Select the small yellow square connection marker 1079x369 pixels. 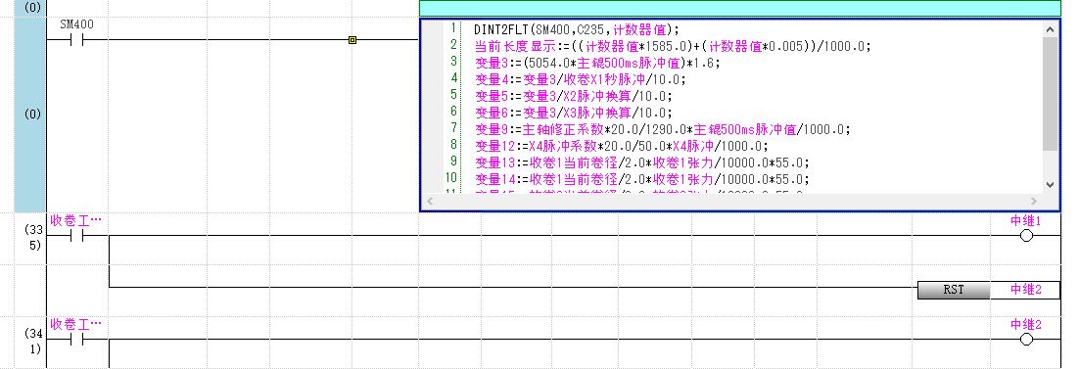click(352, 40)
